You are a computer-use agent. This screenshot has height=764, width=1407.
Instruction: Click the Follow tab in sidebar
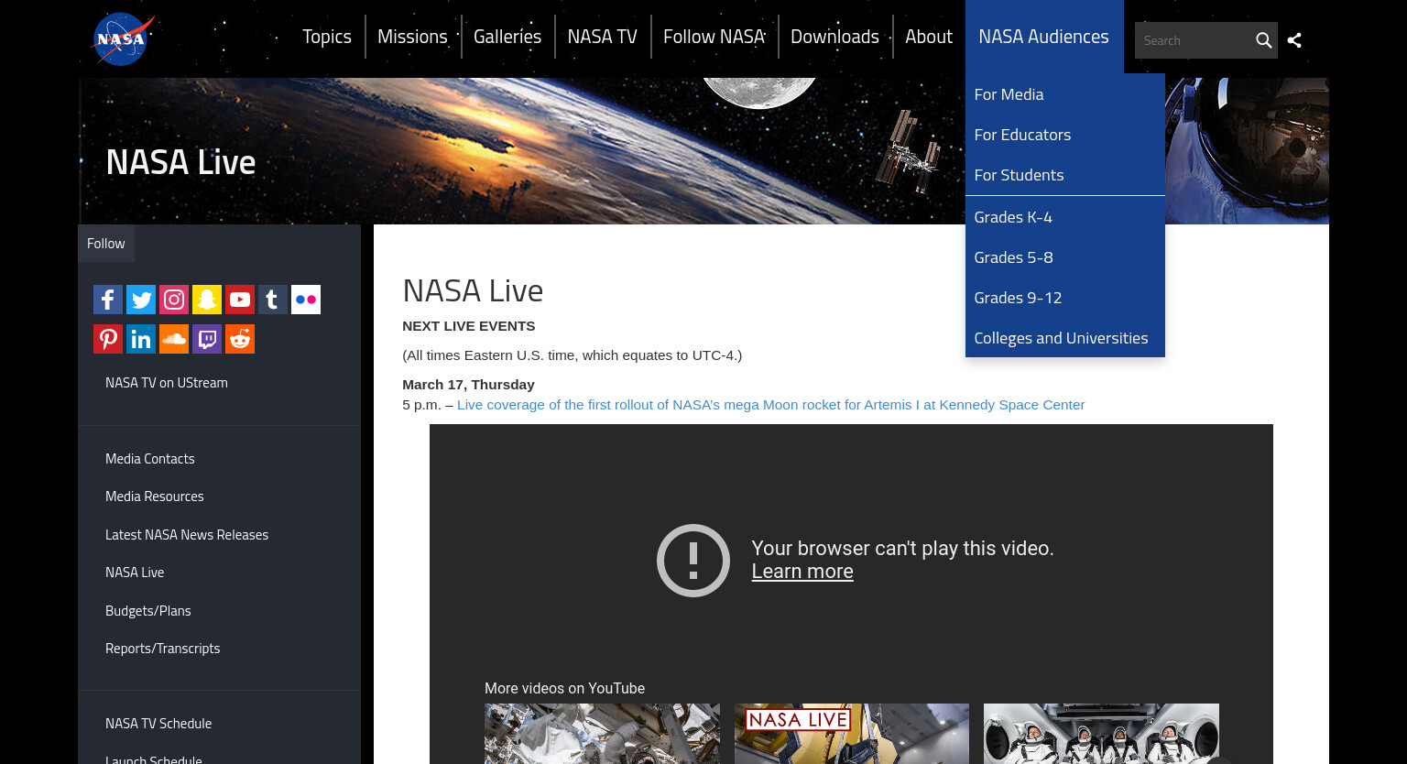(x=106, y=244)
